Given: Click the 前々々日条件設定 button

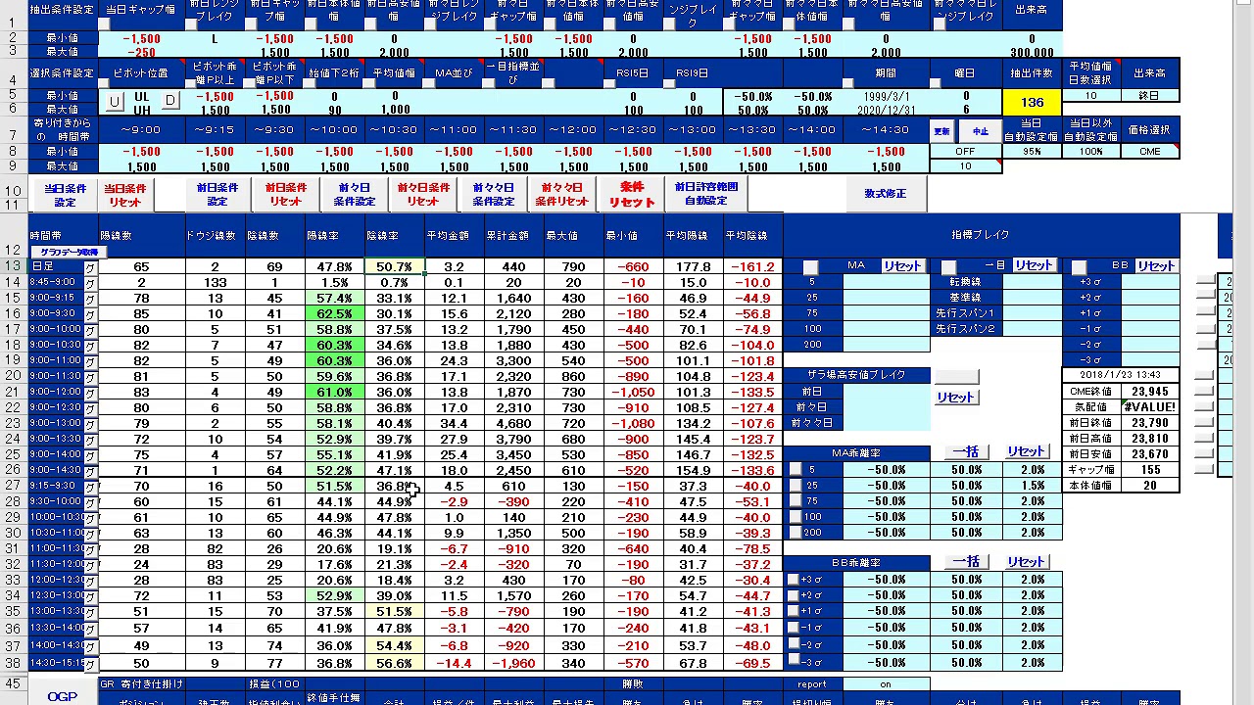Looking at the screenshot, I should (x=493, y=194).
